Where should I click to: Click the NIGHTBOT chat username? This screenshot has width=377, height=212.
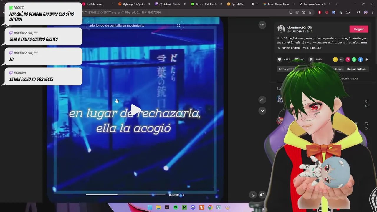click(20, 73)
